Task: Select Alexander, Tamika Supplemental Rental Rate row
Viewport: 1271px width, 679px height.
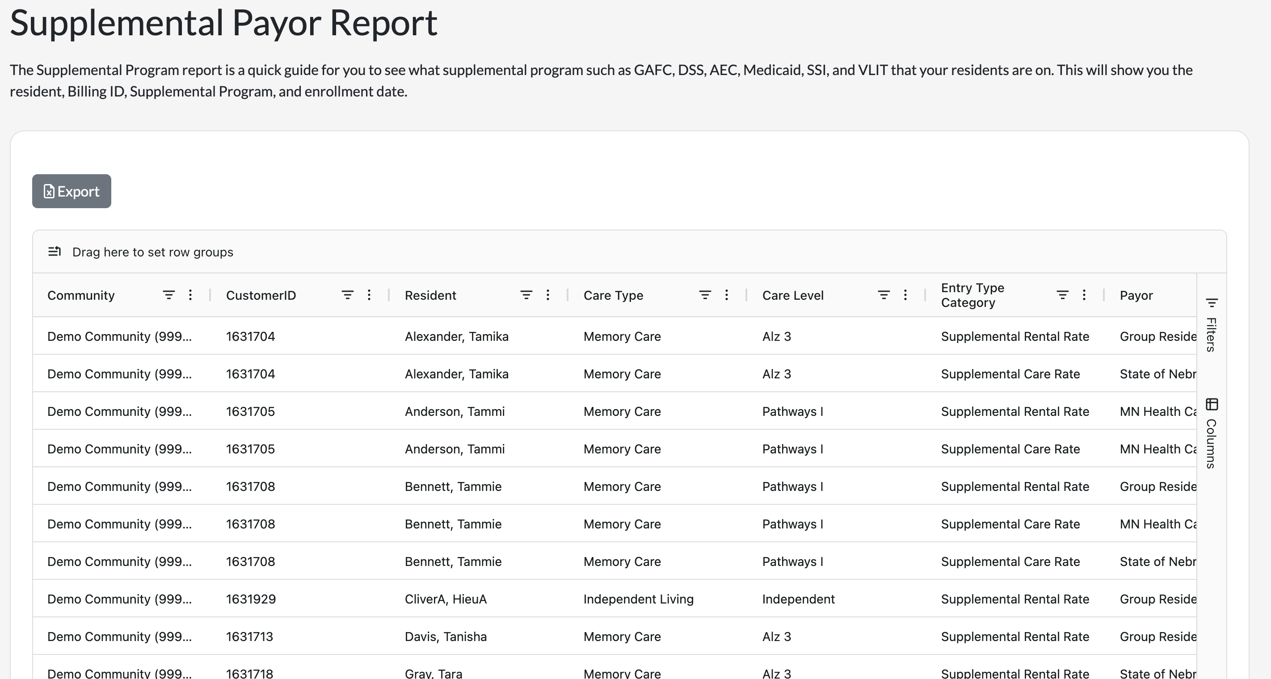Action: [456, 336]
